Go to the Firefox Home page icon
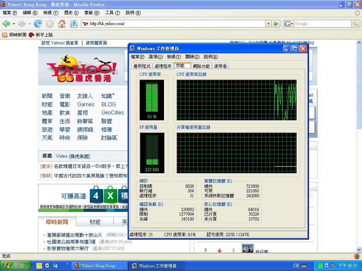This screenshot has width=362, height=271. click(62, 24)
